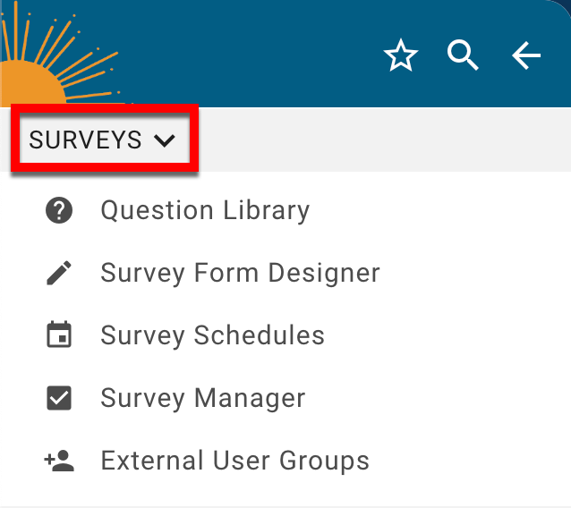Click the add-person icon for External User Groups

59,461
